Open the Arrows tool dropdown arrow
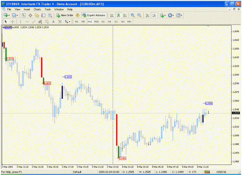The image size is (242, 175). click(69, 22)
